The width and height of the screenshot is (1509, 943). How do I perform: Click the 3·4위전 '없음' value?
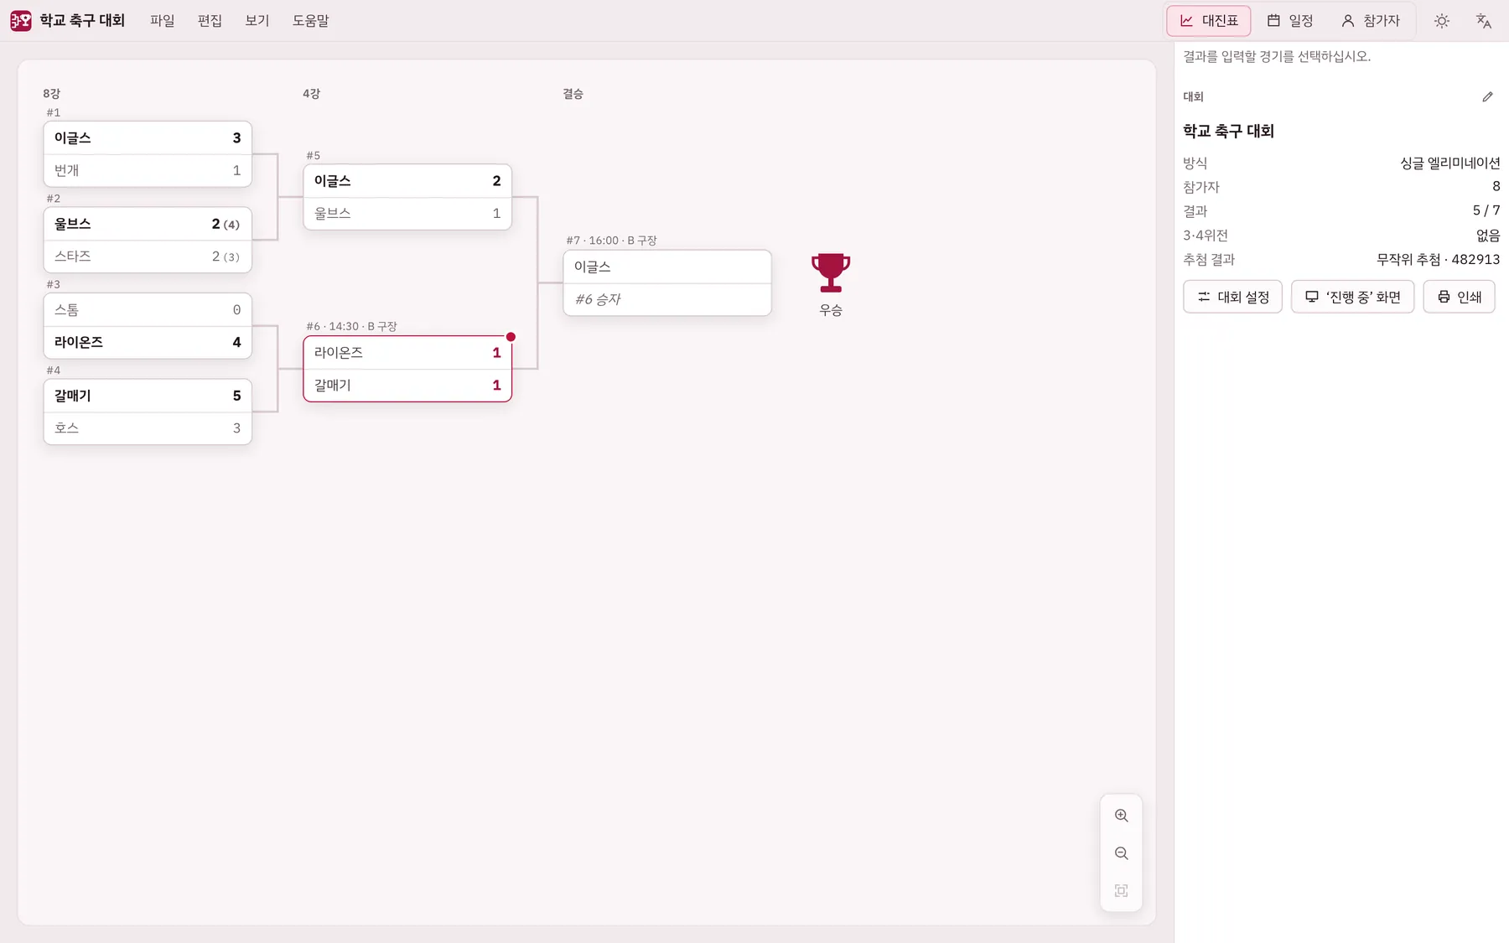(x=1488, y=236)
